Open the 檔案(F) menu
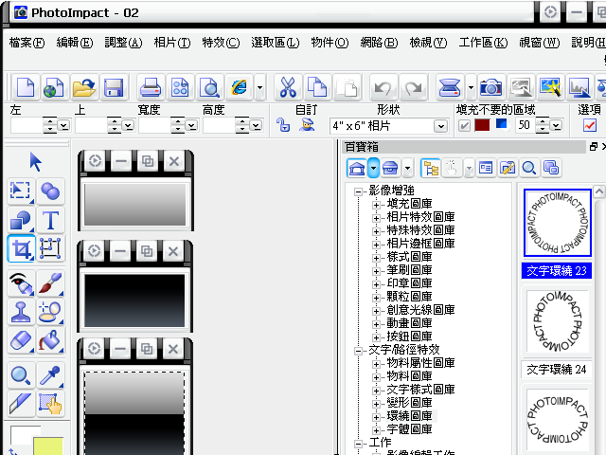Screen dimensions: 606x455 (x=27, y=42)
